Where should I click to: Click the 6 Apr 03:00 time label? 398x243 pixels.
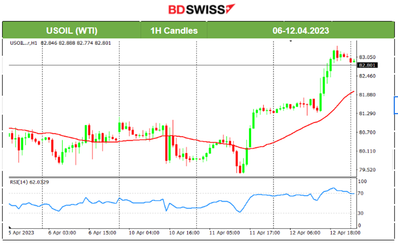(62, 233)
